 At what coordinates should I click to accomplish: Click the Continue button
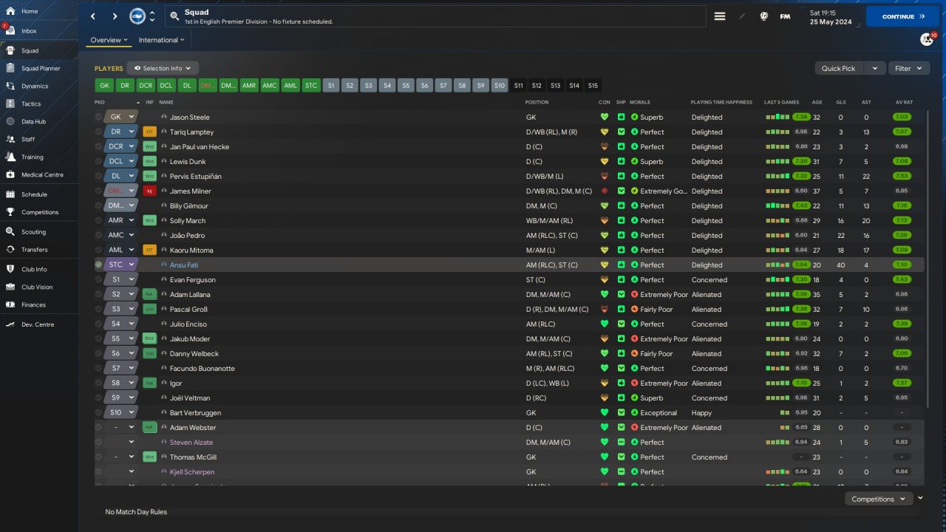[902, 16]
